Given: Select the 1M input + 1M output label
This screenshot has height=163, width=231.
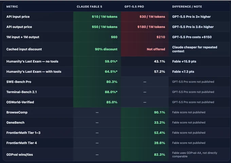Looking at the screenshot, I should click(x=23, y=37).
